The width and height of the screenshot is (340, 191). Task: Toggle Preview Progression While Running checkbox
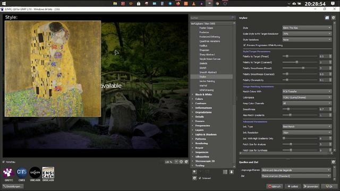(244, 45)
